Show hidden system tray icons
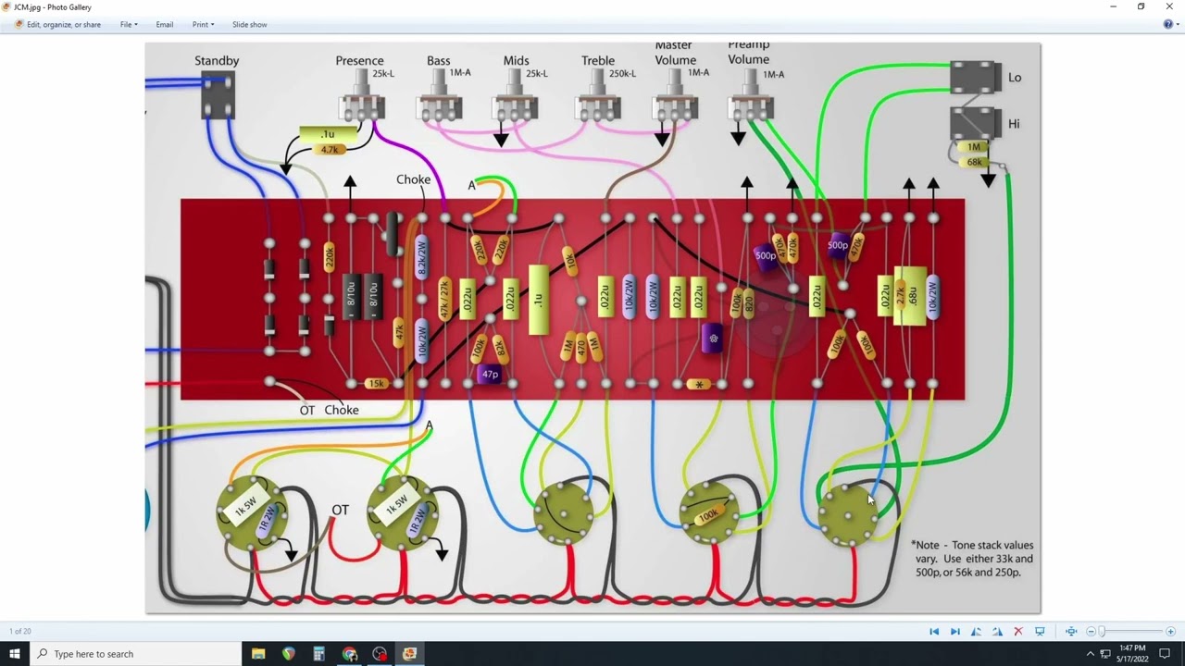This screenshot has width=1185, height=666. pyautogui.click(x=1090, y=654)
